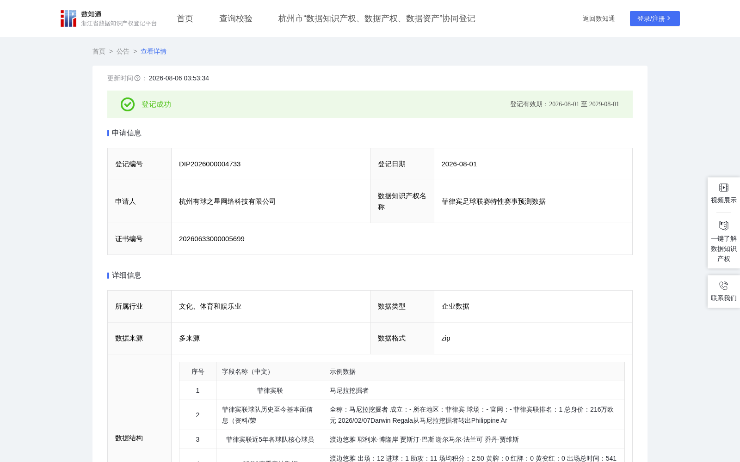The height and width of the screenshot is (462, 740).
Task: Select the sample data 马尼拉挖掘者
Action: [x=349, y=390]
